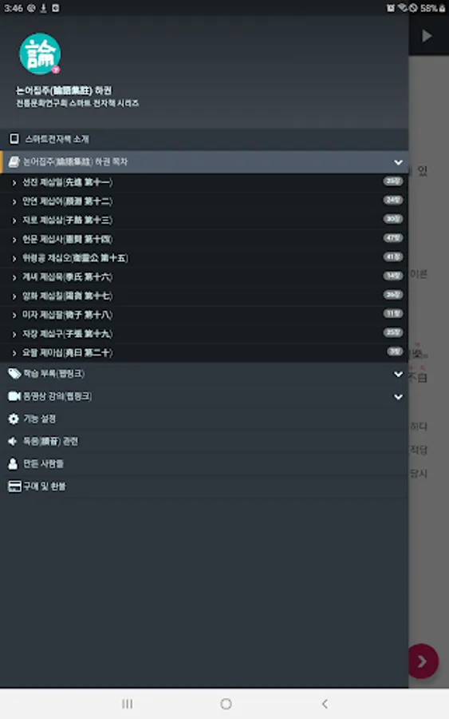Tap the play button at top right

pyautogui.click(x=427, y=36)
